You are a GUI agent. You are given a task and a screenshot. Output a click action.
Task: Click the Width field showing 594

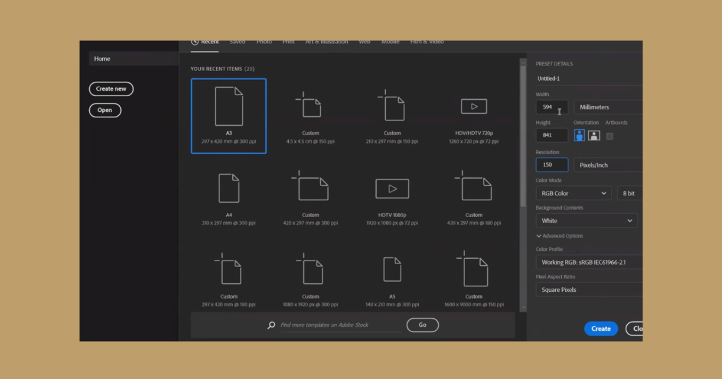(552, 107)
